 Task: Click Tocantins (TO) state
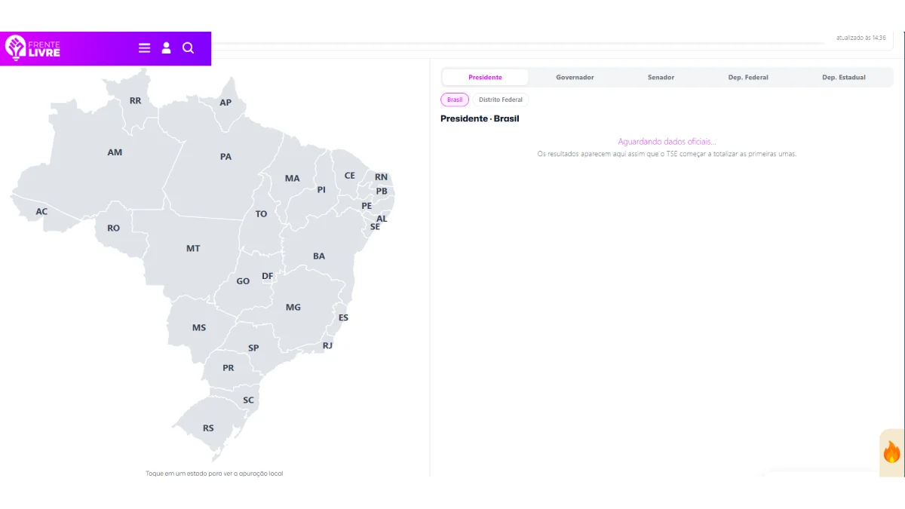click(x=261, y=213)
